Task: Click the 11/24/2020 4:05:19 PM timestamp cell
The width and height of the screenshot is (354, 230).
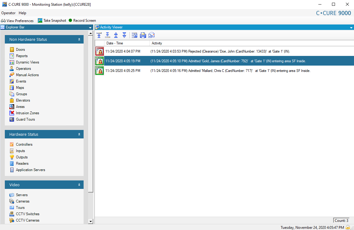Action: click(x=123, y=61)
